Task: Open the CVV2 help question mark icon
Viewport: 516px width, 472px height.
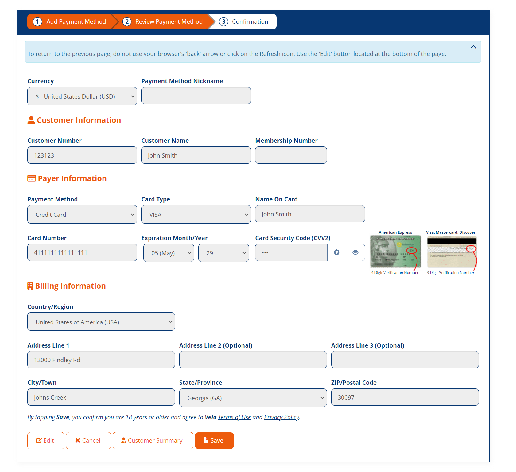Action: (x=337, y=252)
